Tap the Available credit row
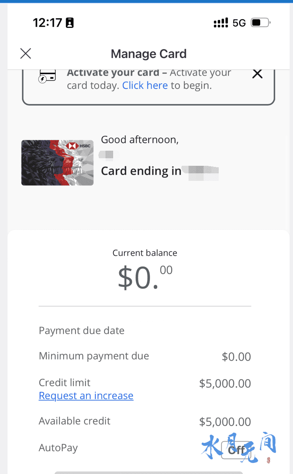This screenshot has height=474, width=293. (x=145, y=421)
